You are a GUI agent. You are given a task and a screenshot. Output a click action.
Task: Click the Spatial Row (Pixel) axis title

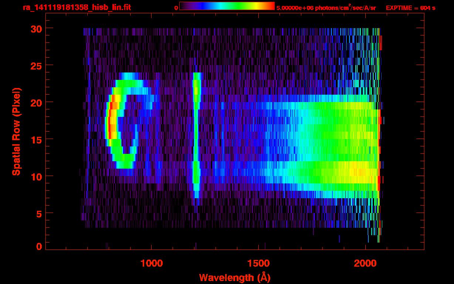click(x=16, y=132)
